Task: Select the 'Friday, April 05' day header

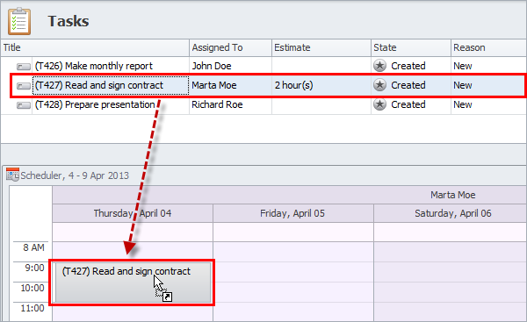Action: point(292,213)
